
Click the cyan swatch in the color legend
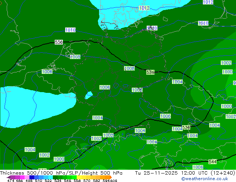tap(51, 177)
